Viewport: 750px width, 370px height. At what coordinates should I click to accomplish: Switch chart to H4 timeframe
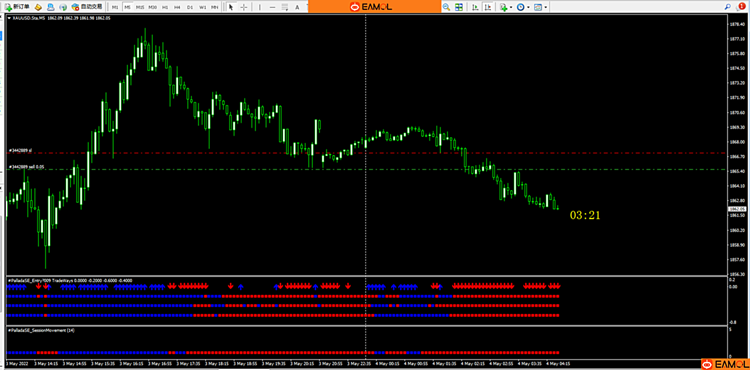coord(177,7)
